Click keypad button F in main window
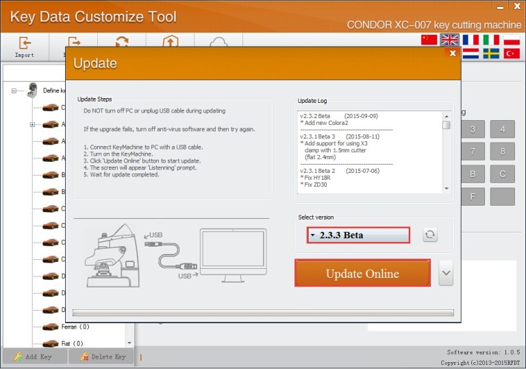Image resolution: width=526 pixels, height=369 pixels. (473, 197)
